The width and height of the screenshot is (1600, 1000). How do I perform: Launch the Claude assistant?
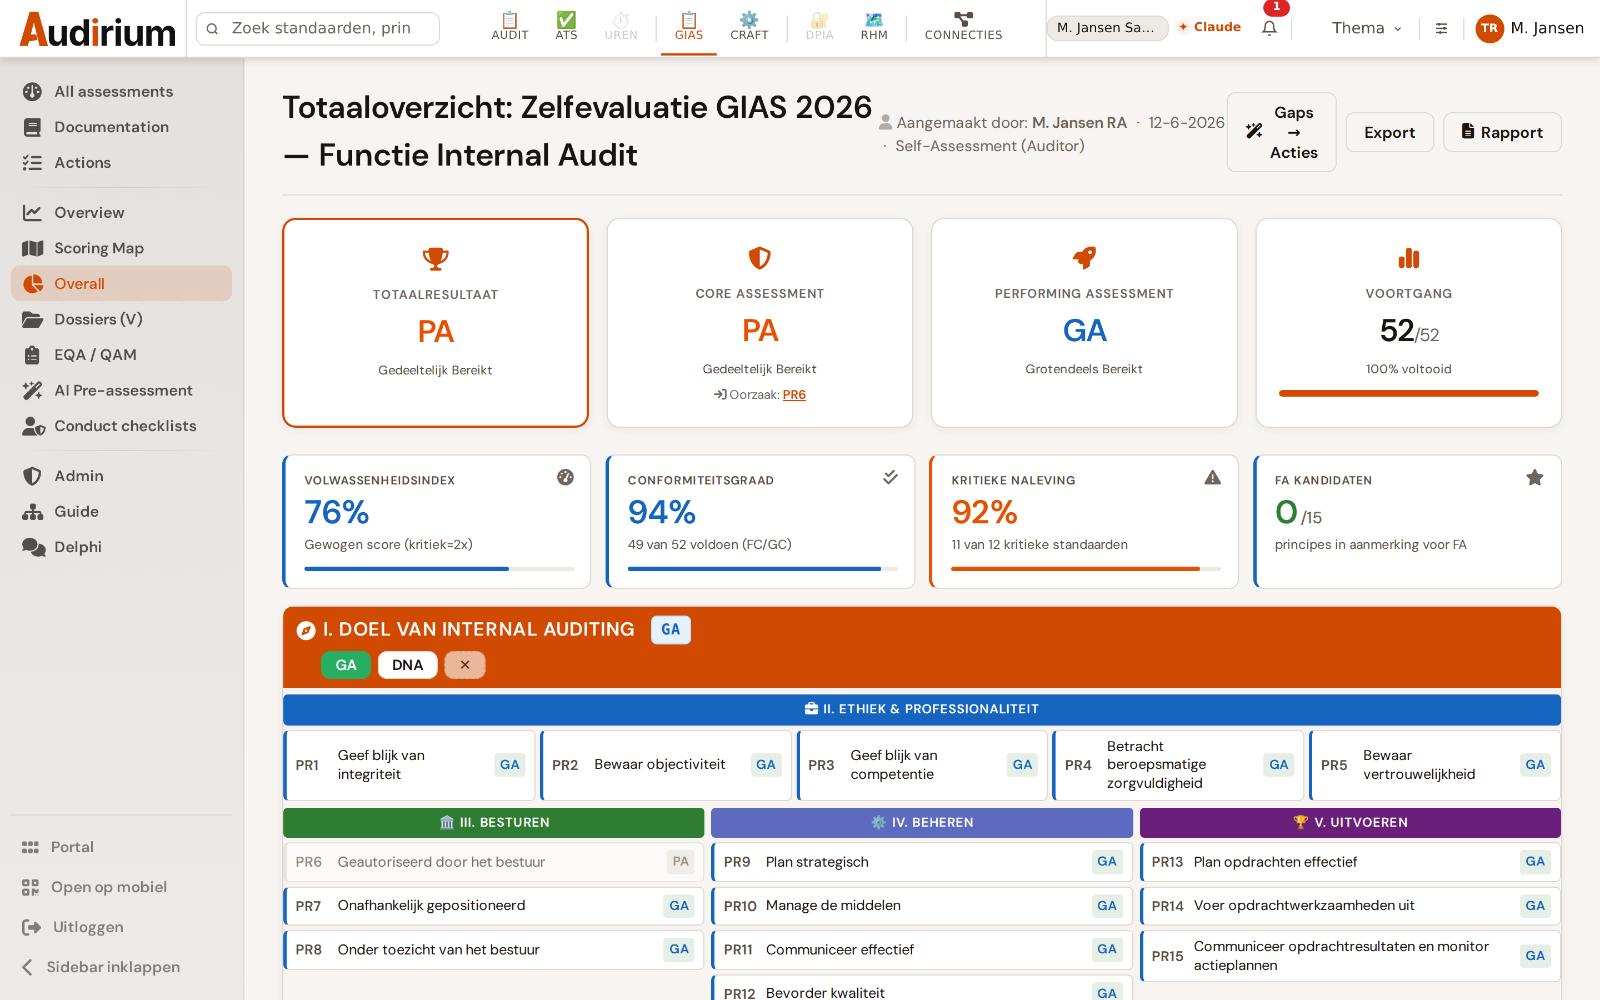(x=1209, y=27)
